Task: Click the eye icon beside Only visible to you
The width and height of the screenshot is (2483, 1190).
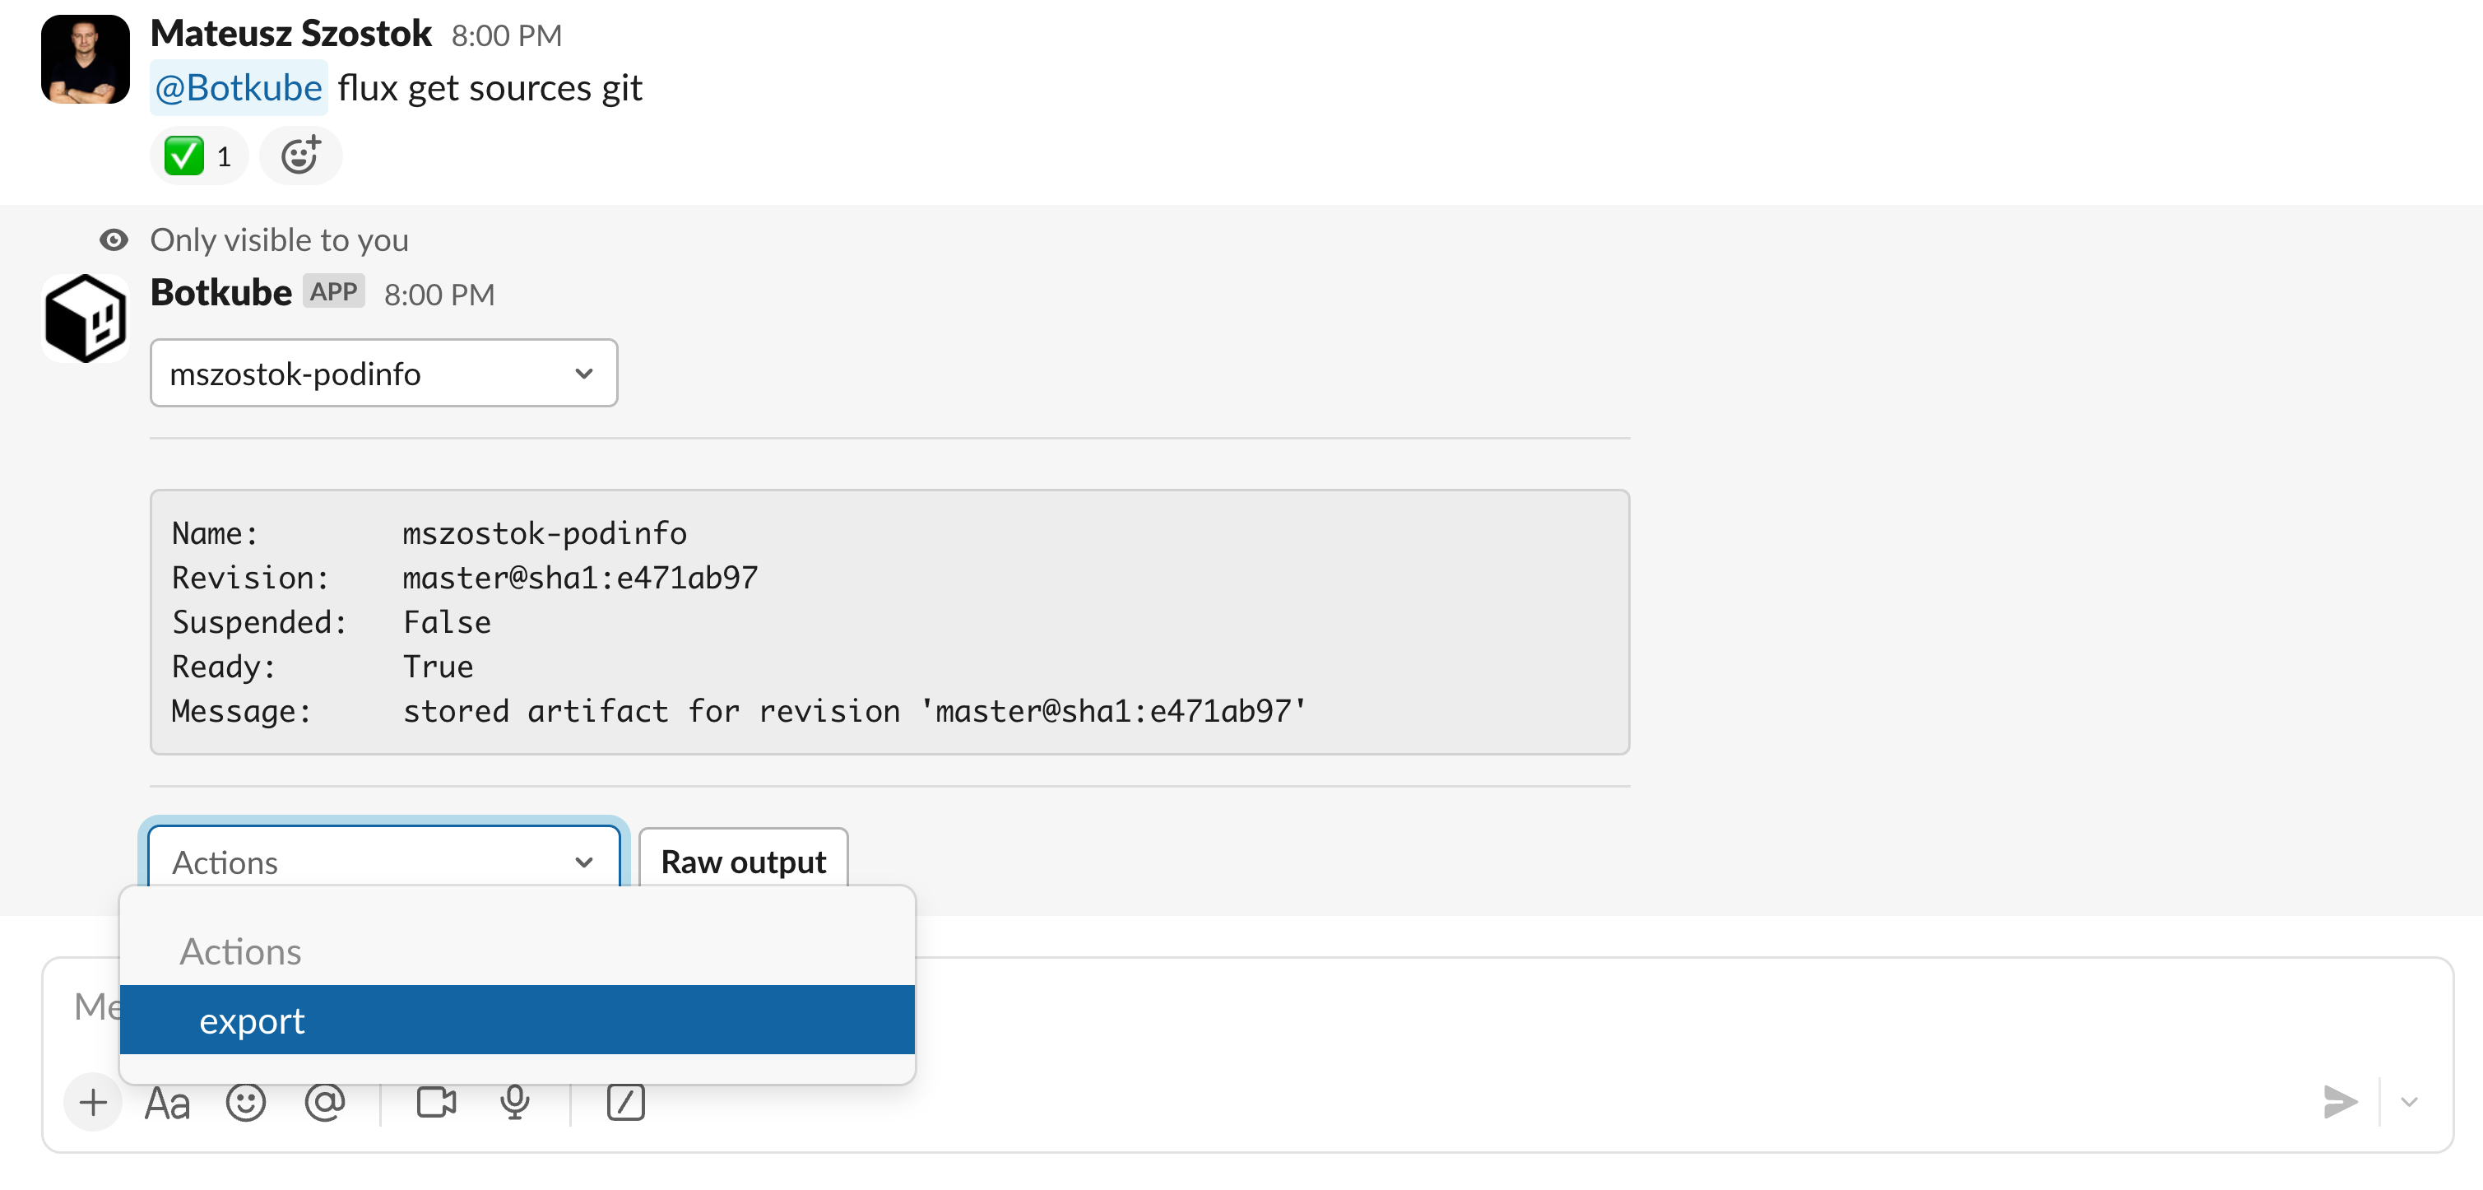Action: pyautogui.click(x=114, y=240)
